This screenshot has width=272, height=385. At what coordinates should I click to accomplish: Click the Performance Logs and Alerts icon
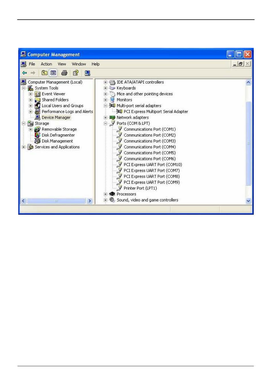[37, 112]
